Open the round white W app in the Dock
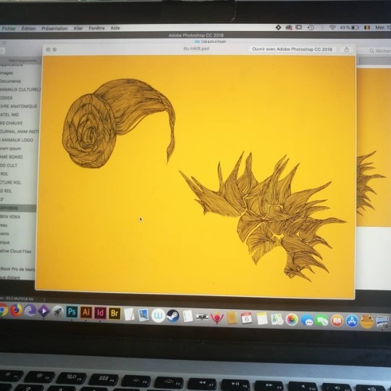Image resolution: width=391 pixels, height=391 pixels. (x=158, y=315)
